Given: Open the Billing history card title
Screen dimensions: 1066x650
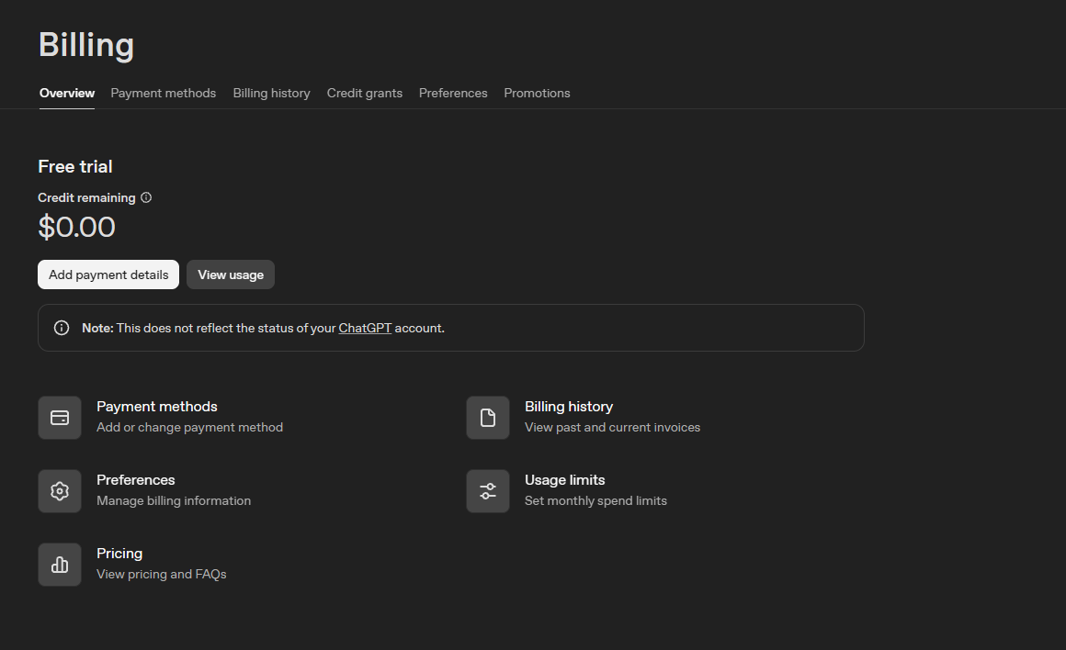Looking at the screenshot, I should (569, 406).
